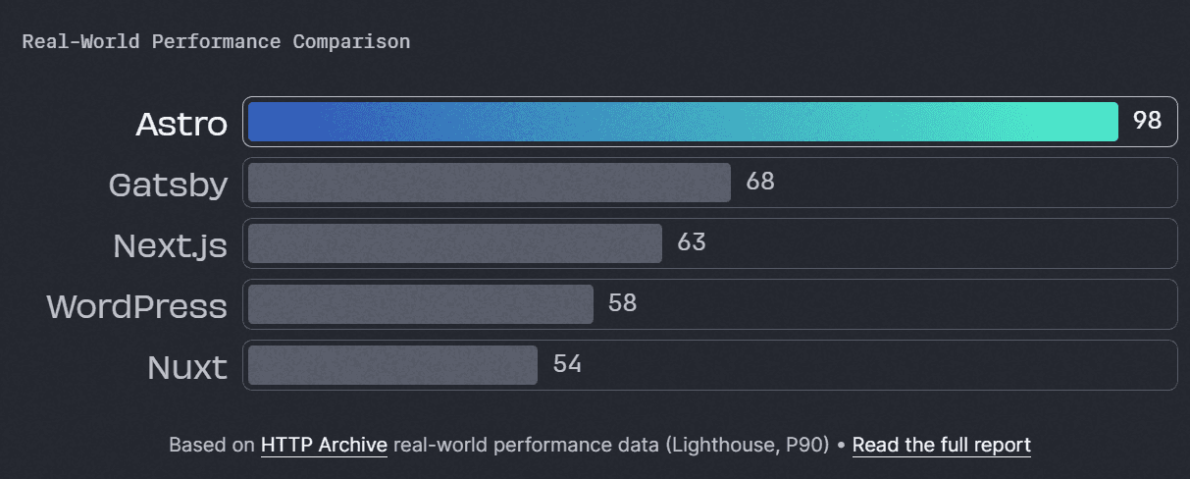Select the Nuxt framework label
The height and width of the screenshot is (479, 1190).
(x=187, y=367)
